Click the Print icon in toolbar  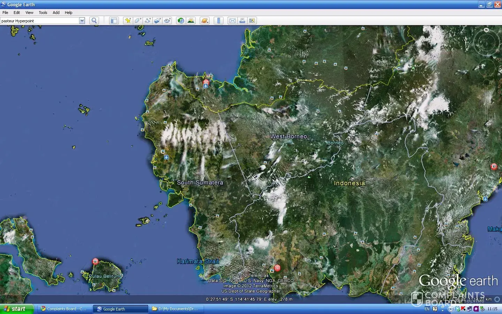242,21
